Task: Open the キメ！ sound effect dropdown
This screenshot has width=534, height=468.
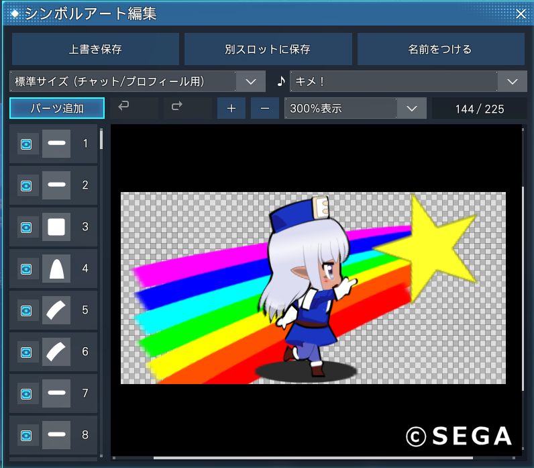Action: pos(409,81)
